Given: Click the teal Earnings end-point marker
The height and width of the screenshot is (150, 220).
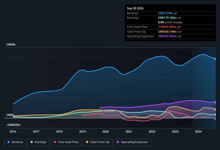Looking at the screenshot, I should point(215,115).
